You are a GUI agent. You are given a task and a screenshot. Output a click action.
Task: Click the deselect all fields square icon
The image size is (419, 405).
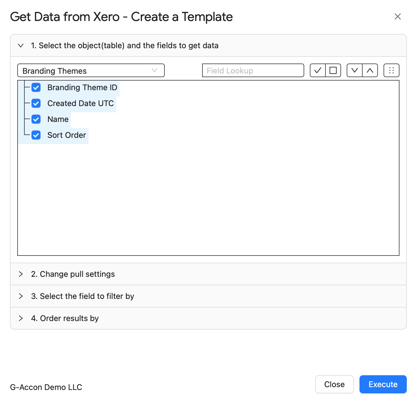coord(333,70)
